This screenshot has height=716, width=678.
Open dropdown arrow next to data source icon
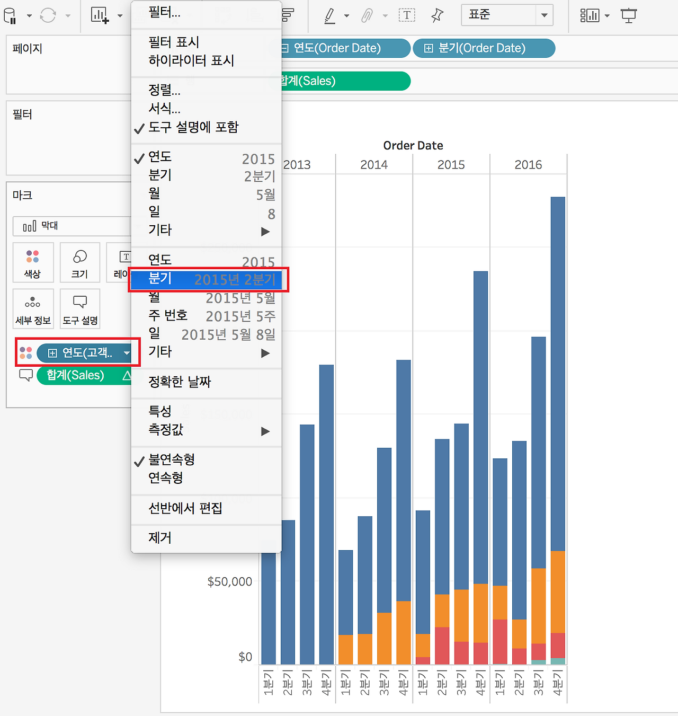(x=29, y=16)
